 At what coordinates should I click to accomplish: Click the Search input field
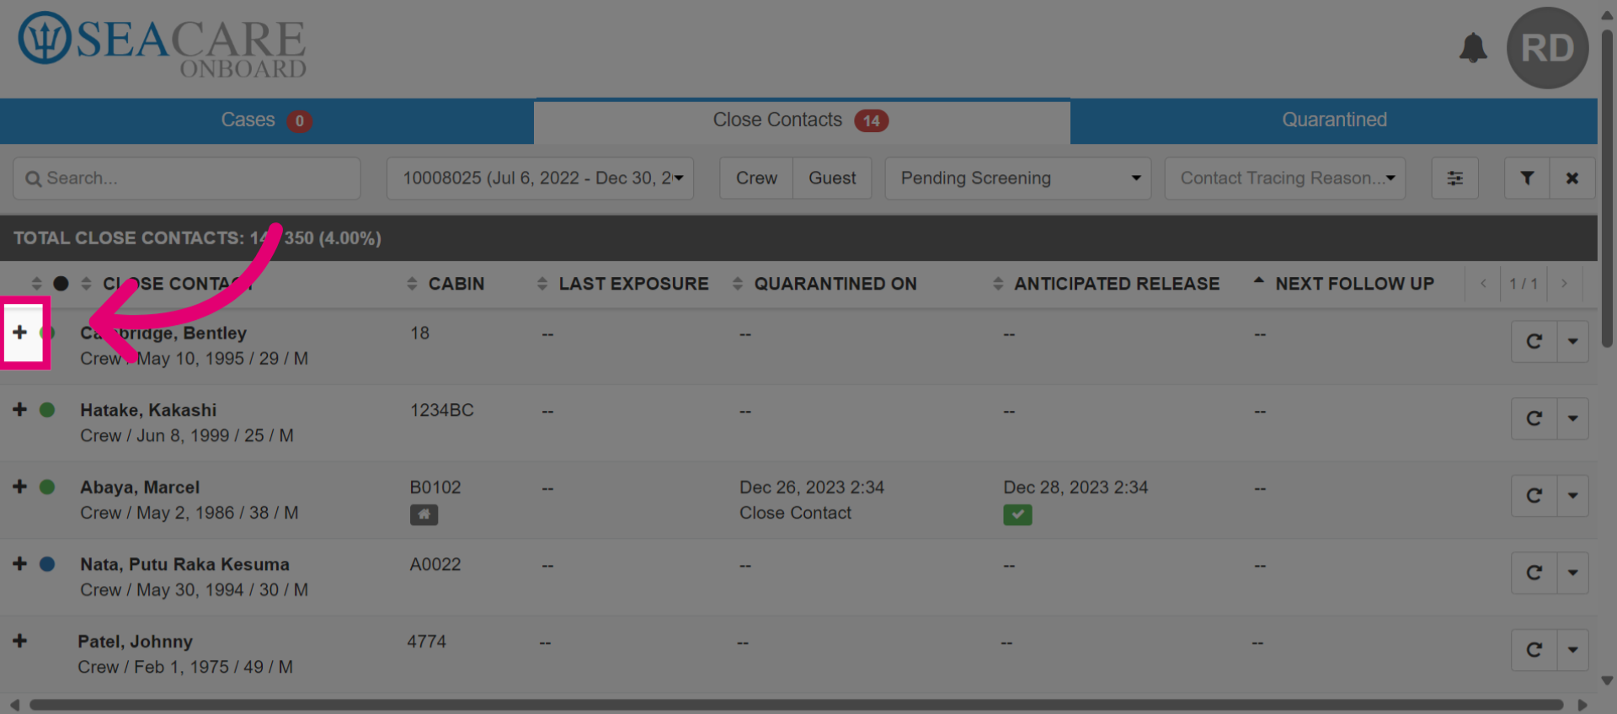tap(187, 178)
